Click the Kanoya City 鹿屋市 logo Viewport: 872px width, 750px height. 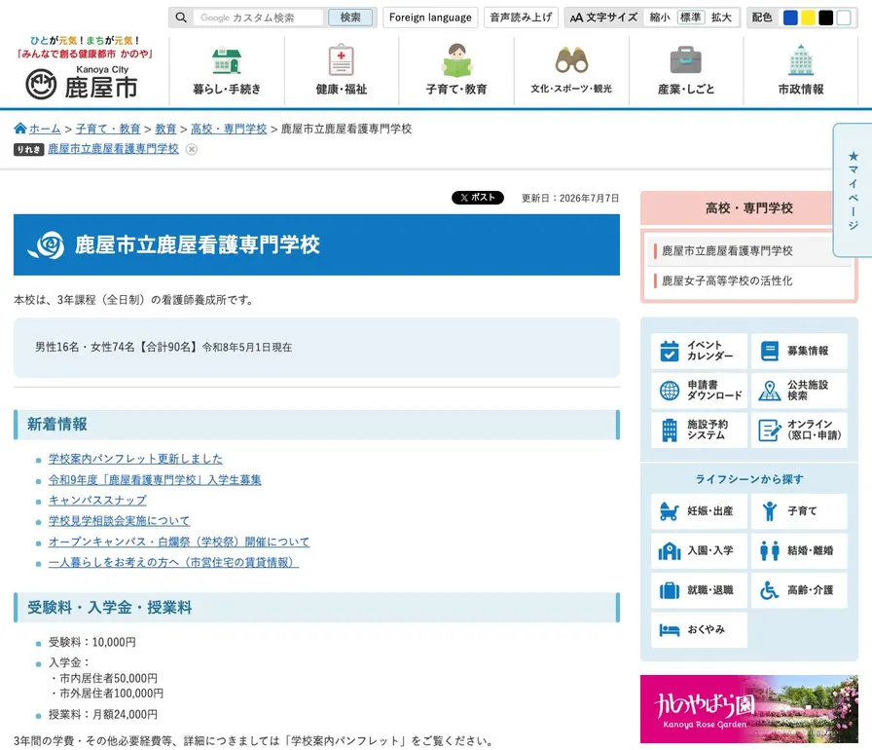83,83
